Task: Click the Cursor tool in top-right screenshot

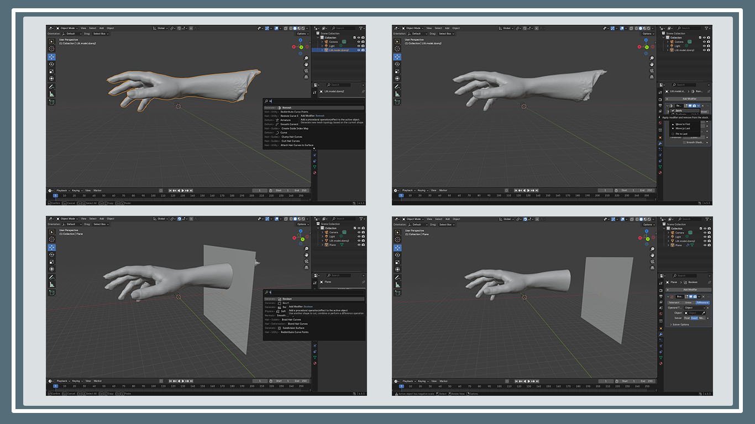Action: tap(398, 49)
